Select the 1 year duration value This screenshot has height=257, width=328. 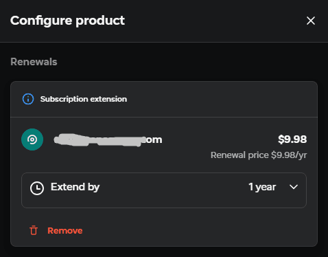(262, 187)
